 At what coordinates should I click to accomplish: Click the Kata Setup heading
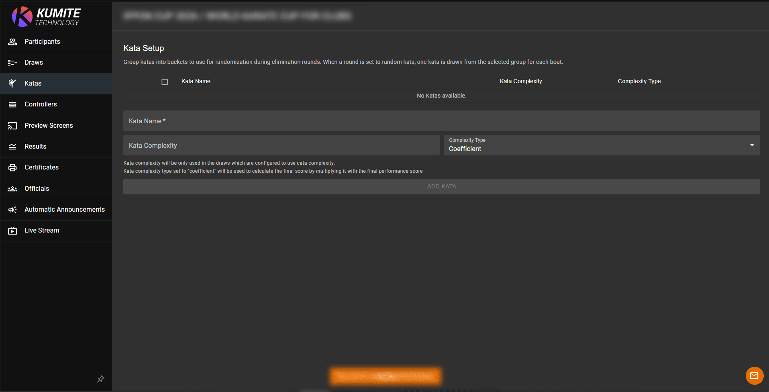144,48
